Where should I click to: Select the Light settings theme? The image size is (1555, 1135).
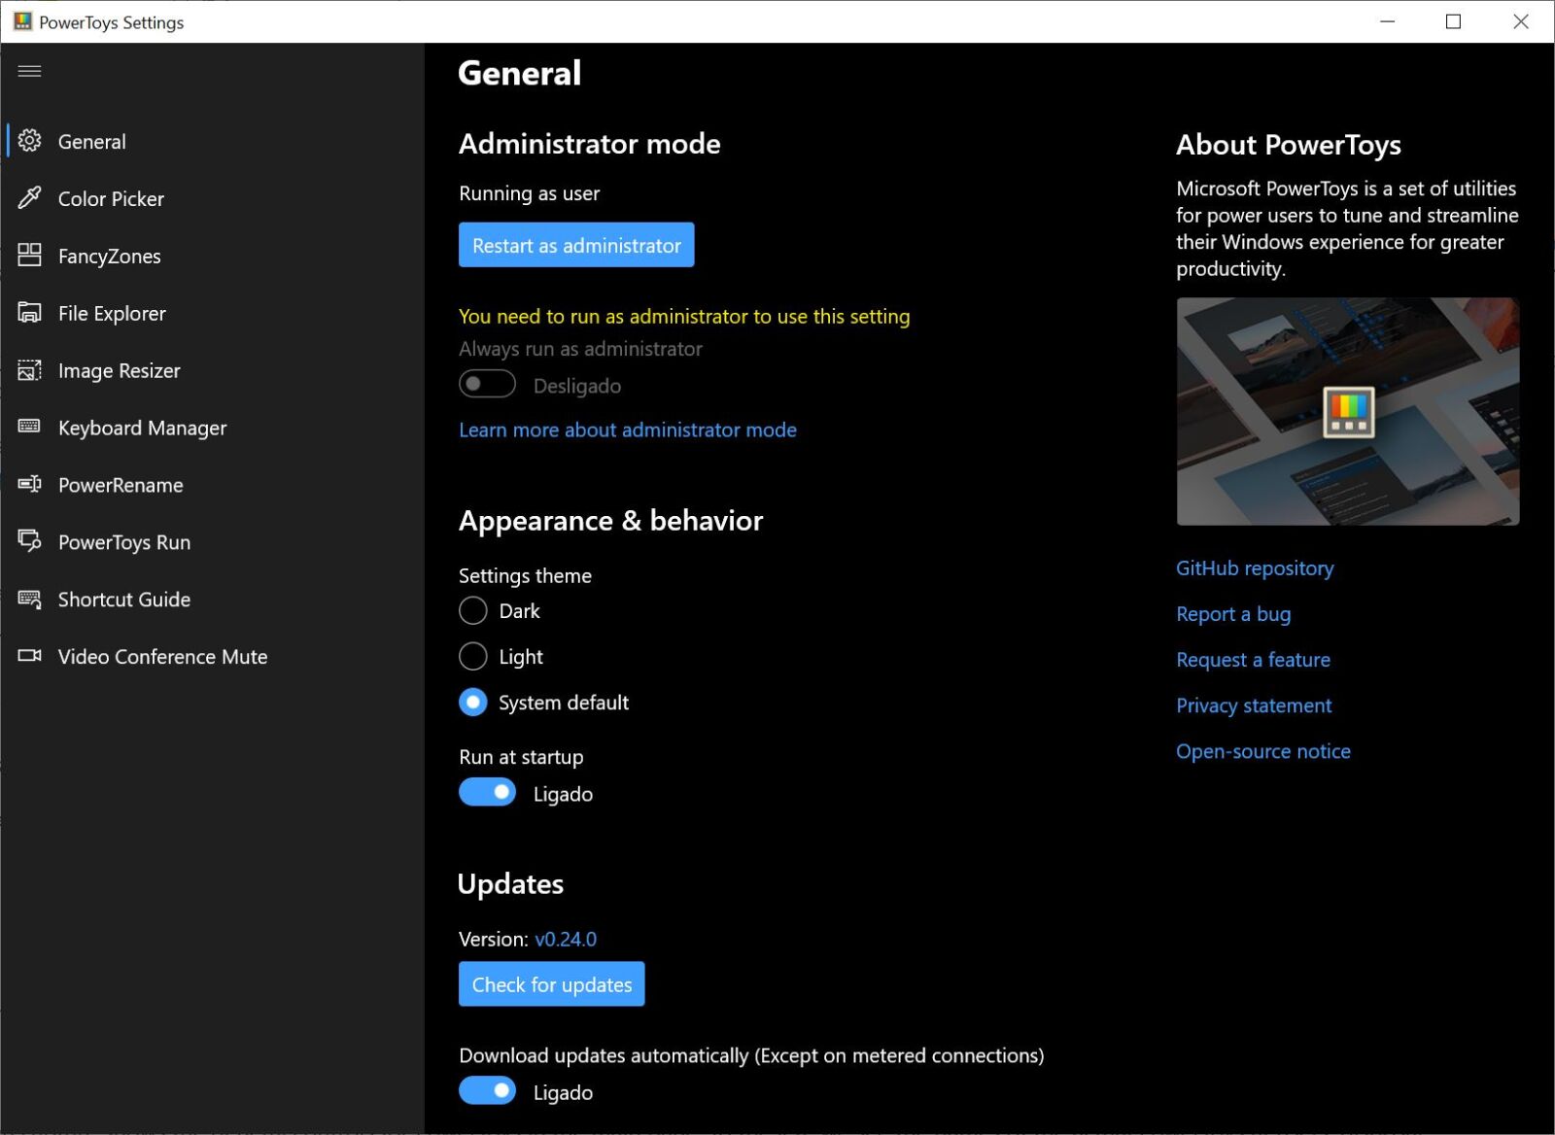472,656
